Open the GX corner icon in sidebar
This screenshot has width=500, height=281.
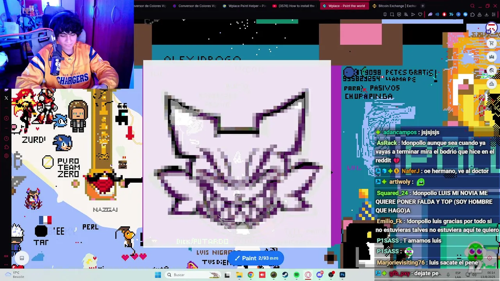pyautogui.click(x=6, y=256)
